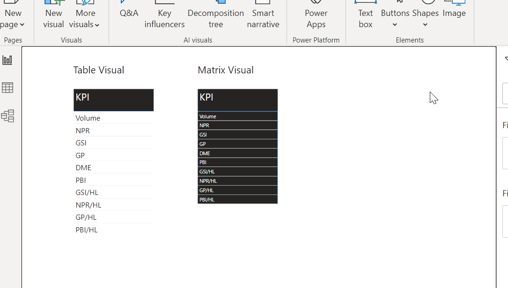Open the Shapes dropdown arrow
The width and height of the screenshot is (508, 288).
[425, 25]
